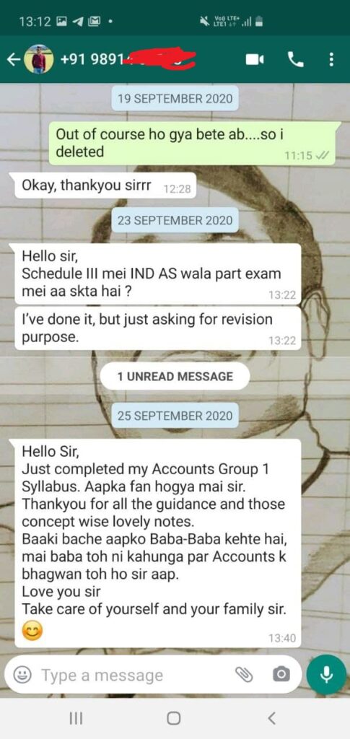Select the Schedule III IND AS message
The image size is (350, 739).
pyautogui.click(x=158, y=274)
